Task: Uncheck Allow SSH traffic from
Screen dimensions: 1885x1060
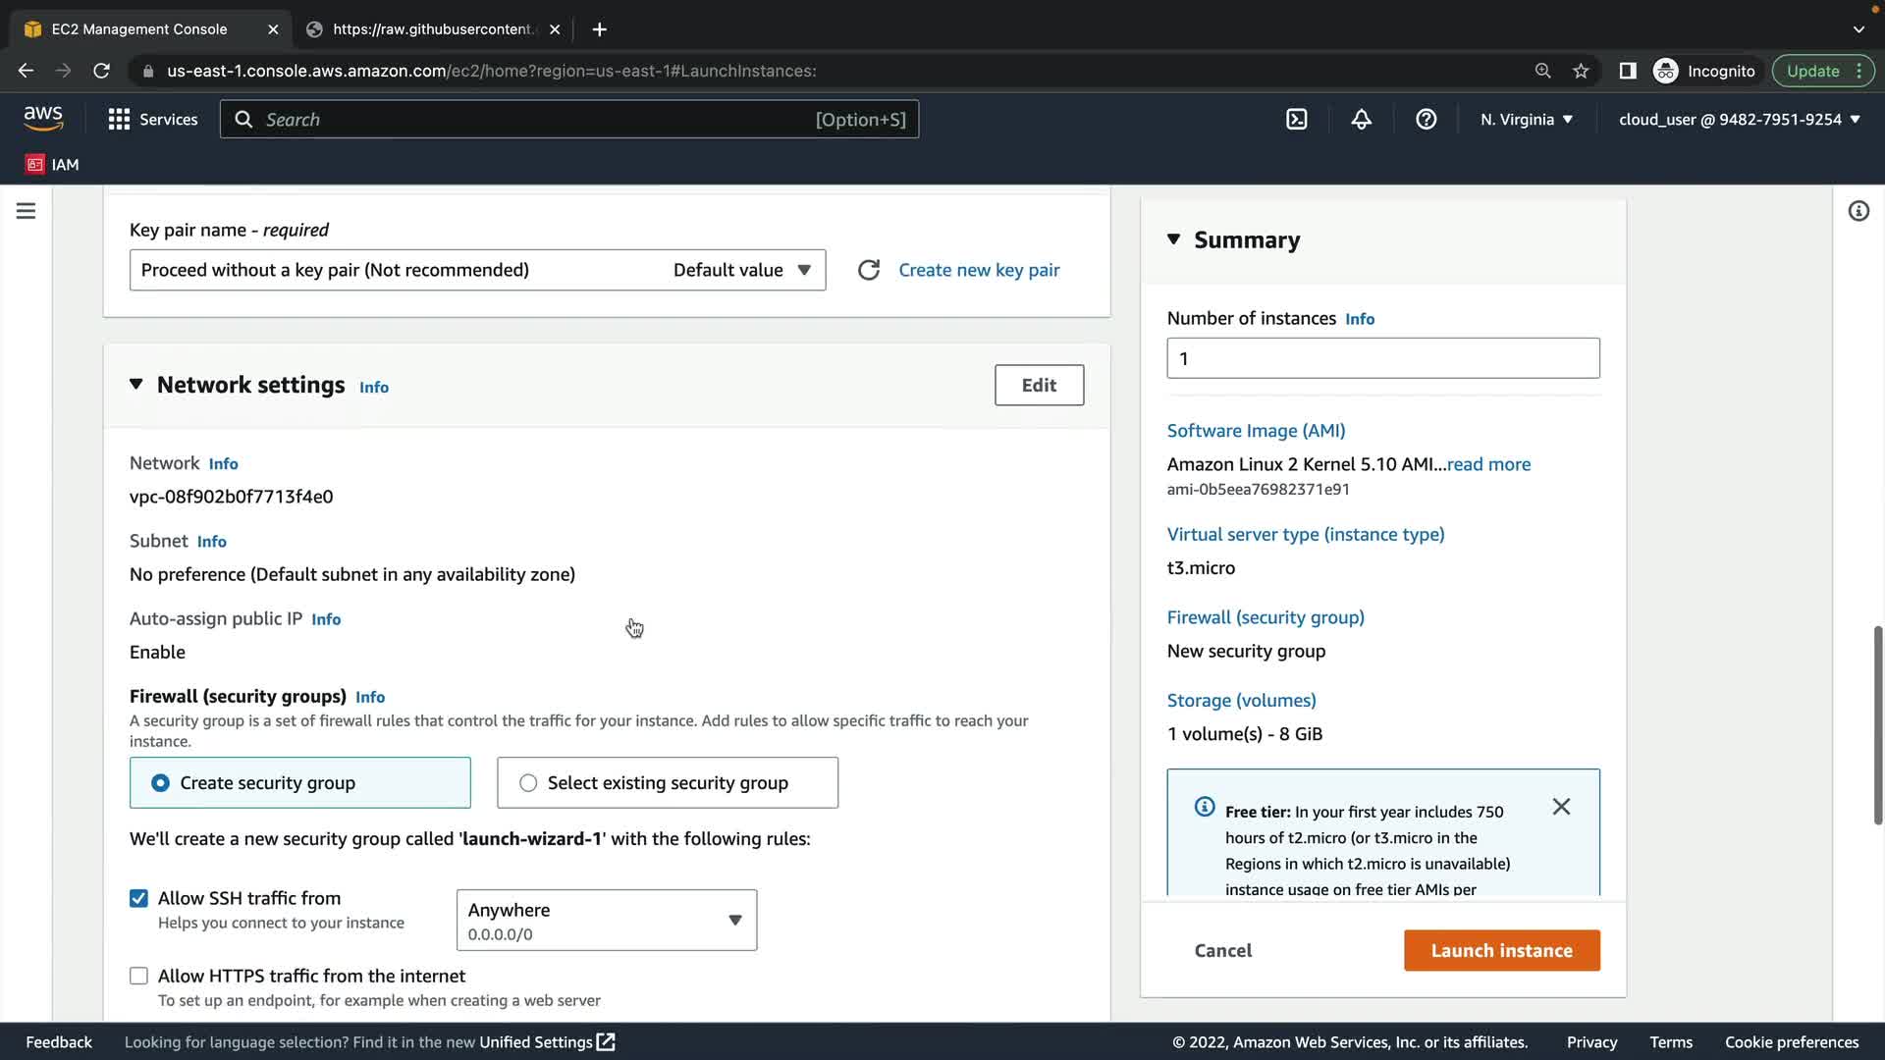Action: [138, 898]
